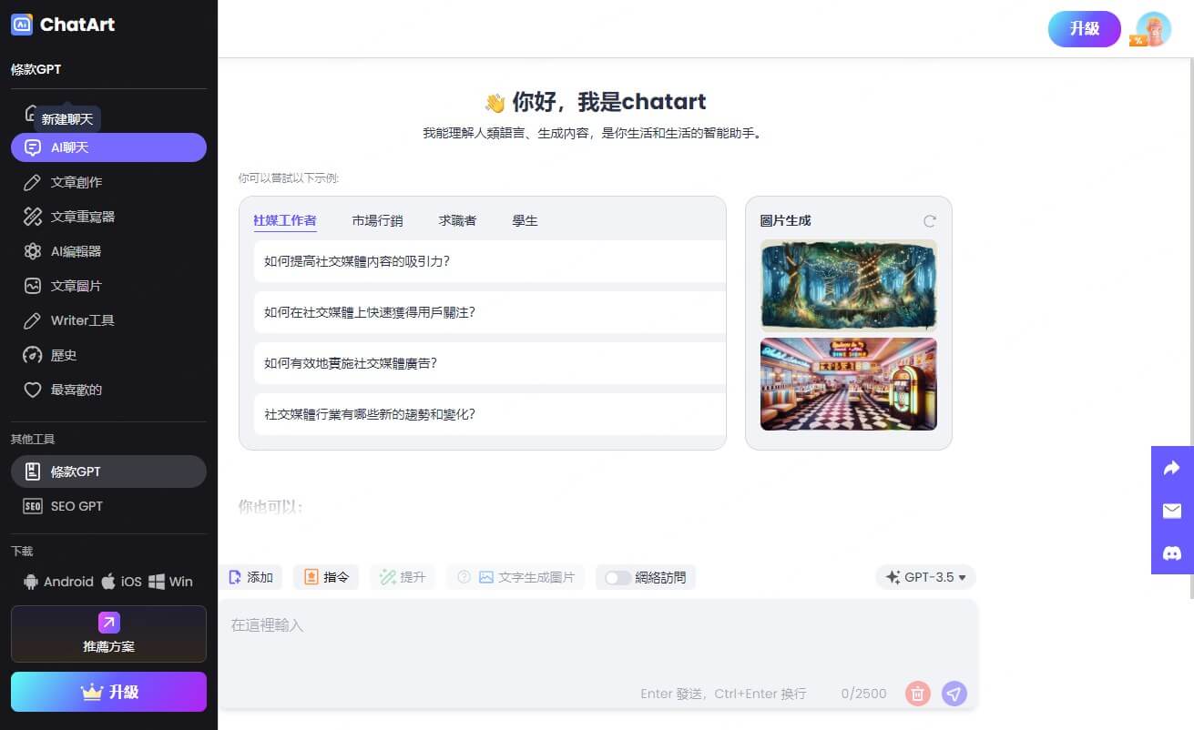Click the pencil icon beside 文章創作
Screen dimensions: 1194x730
pos(33,182)
